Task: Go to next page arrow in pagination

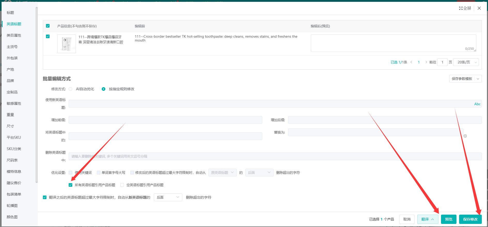Action: (426, 62)
